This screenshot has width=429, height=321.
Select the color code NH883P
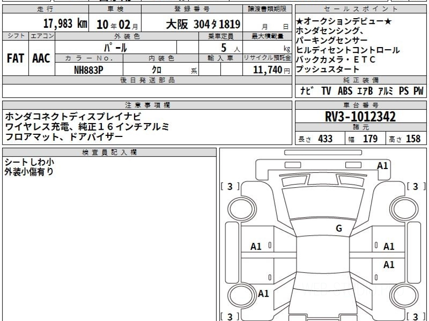(89, 70)
